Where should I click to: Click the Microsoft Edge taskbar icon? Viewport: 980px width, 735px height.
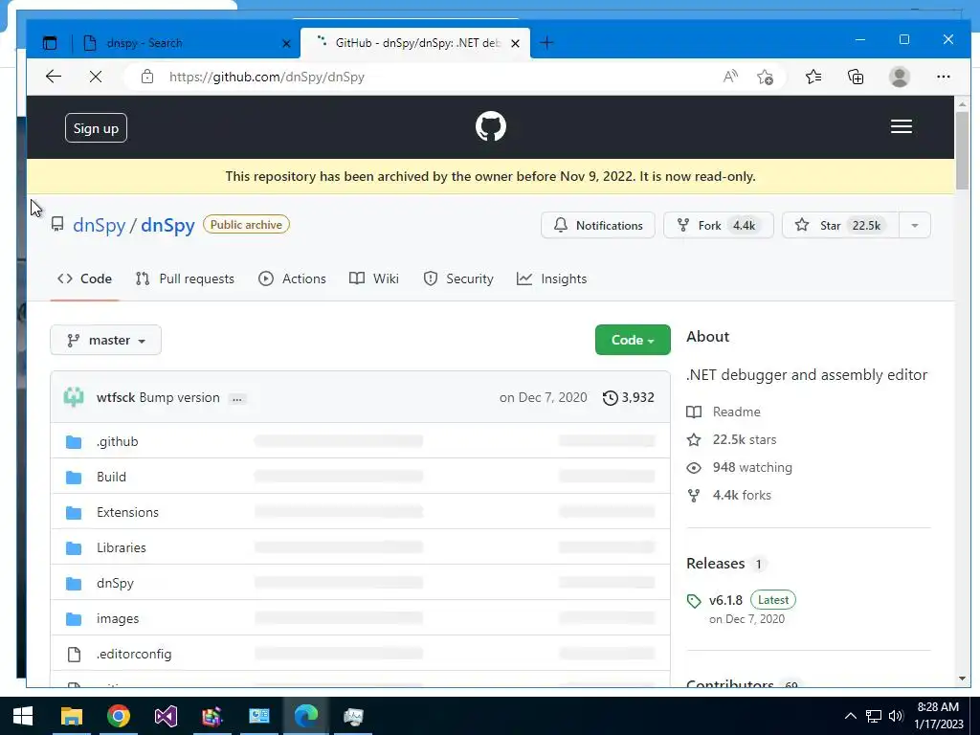(x=306, y=716)
